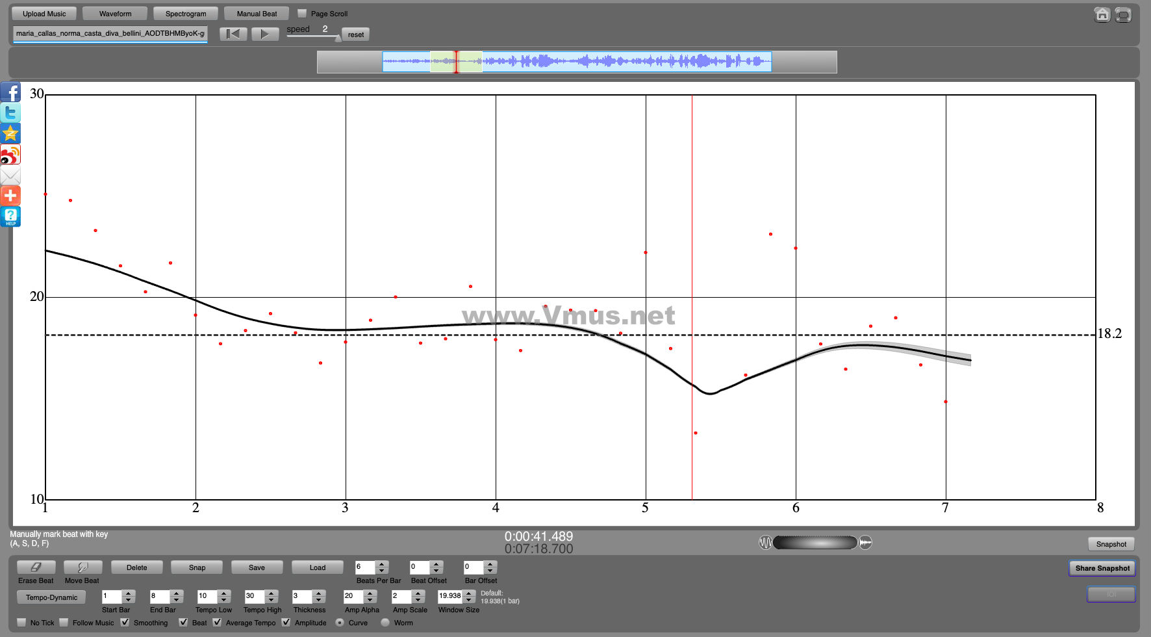Viewport: 1151px width, 637px height.
Task: Enable the Page Scroll checkbox
Action: (302, 13)
